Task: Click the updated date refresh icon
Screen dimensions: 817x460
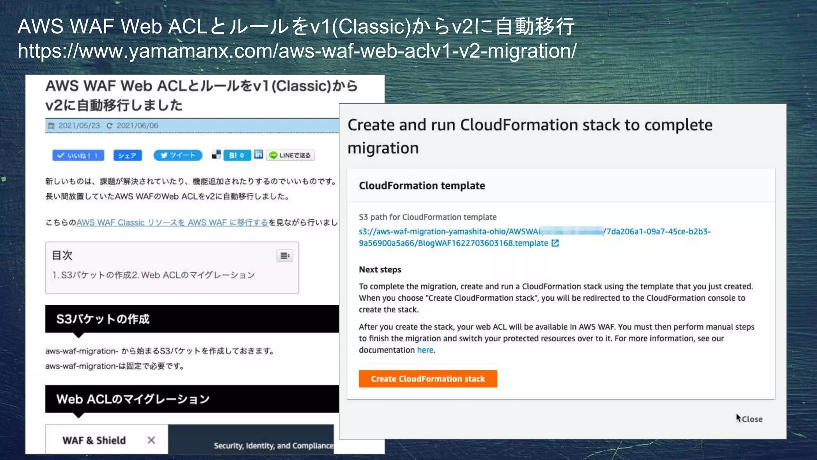Action: click(x=110, y=126)
